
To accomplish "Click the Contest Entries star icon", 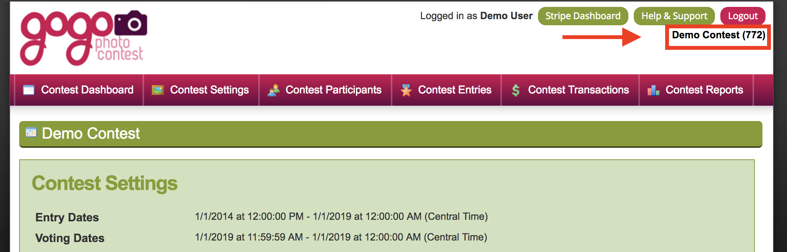I will [406, 90].
